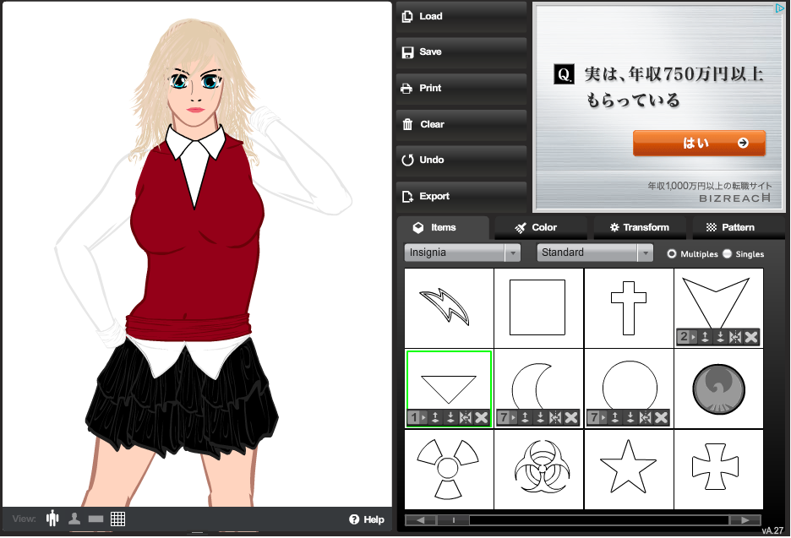Select the Singles radio button
The image size is (791, 538).
(x=727, y=253)
